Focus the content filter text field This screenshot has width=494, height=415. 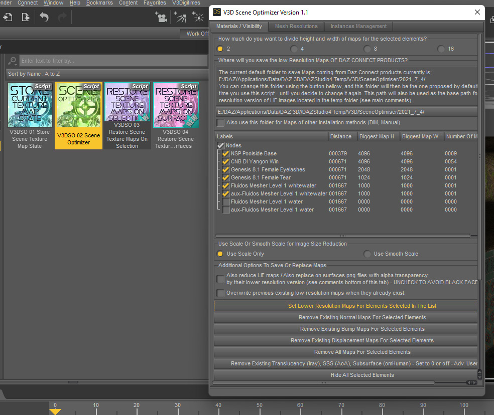114,61
